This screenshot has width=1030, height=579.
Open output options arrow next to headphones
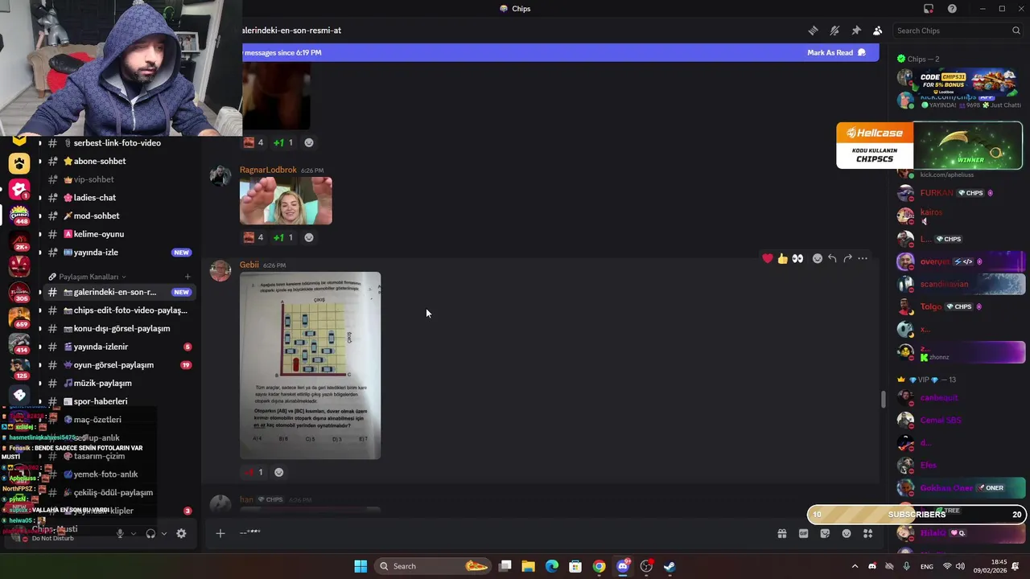(x=163, y=533)
